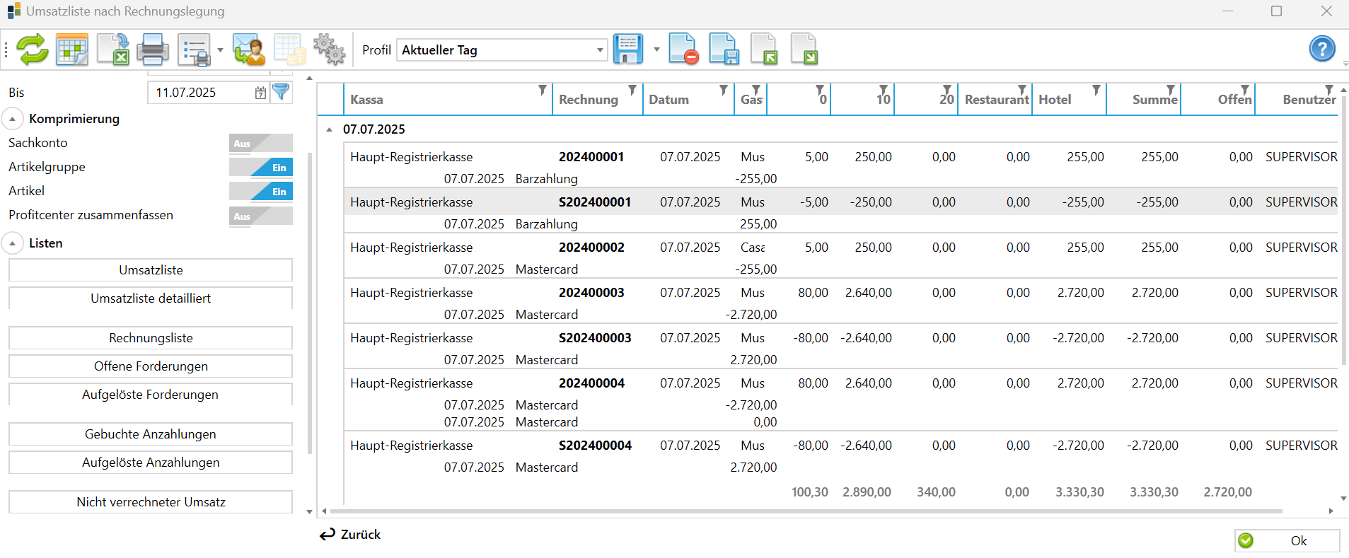Click the Rechnung column filter funnel
Viewport: 1349px width, 558px height.
click(x=632, y=90)
